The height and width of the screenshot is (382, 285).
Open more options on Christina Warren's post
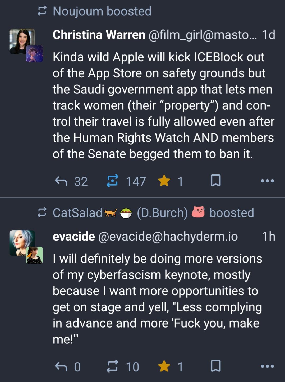click(x=267, y=181)
